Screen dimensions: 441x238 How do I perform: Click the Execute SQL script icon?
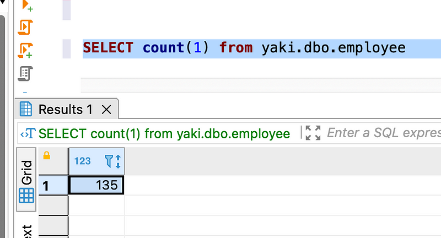[26, 26]
